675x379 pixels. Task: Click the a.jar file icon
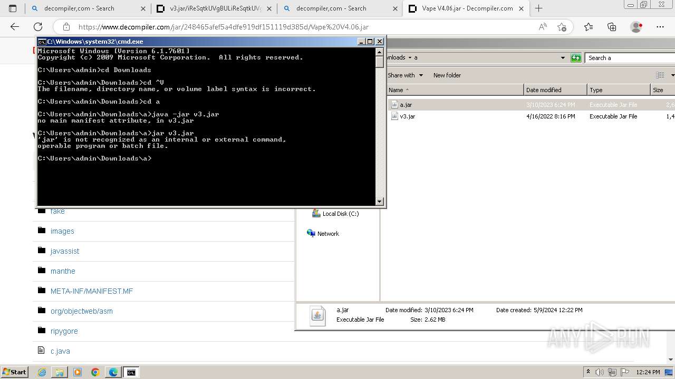[394, 105]
